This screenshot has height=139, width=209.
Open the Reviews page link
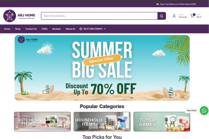56,29
